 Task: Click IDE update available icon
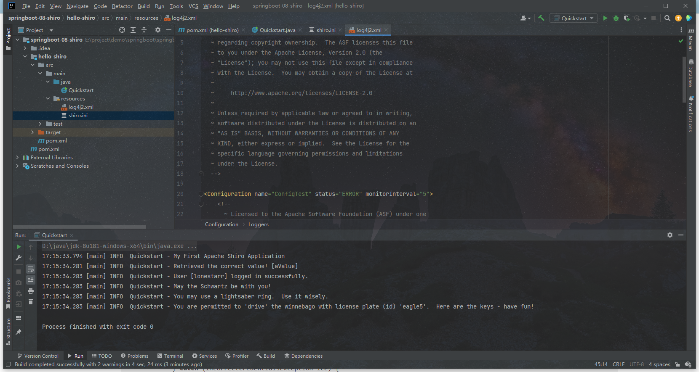[x=678, y=18]
